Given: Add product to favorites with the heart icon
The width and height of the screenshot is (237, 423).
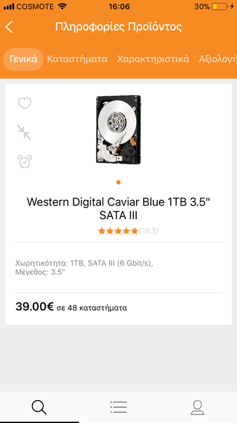Looking at the screenshot, I should click(25, 103).
